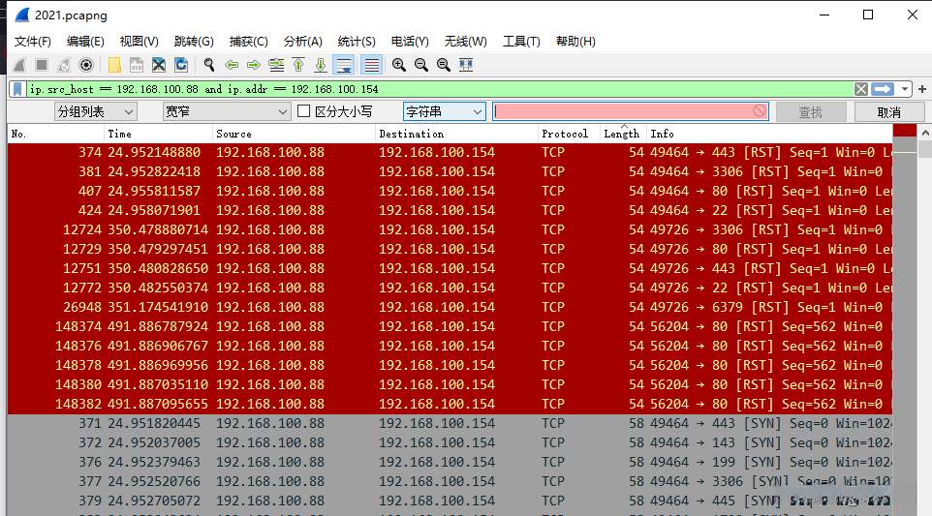Viewport: 932px width, 516px height.
Task: Click the scroll up arrow of packet list
Action: 925,133
